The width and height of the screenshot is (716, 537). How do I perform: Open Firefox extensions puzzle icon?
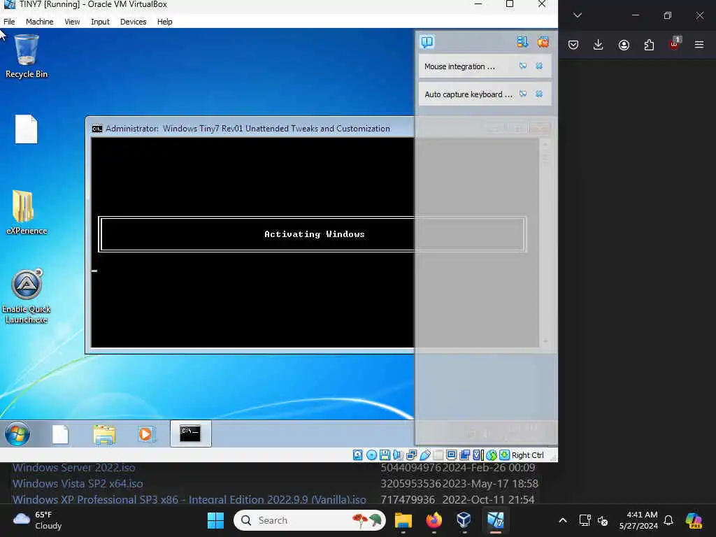[649, 45]
